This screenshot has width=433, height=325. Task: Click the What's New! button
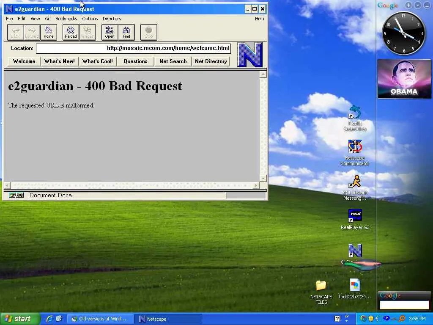coord(59,61)
